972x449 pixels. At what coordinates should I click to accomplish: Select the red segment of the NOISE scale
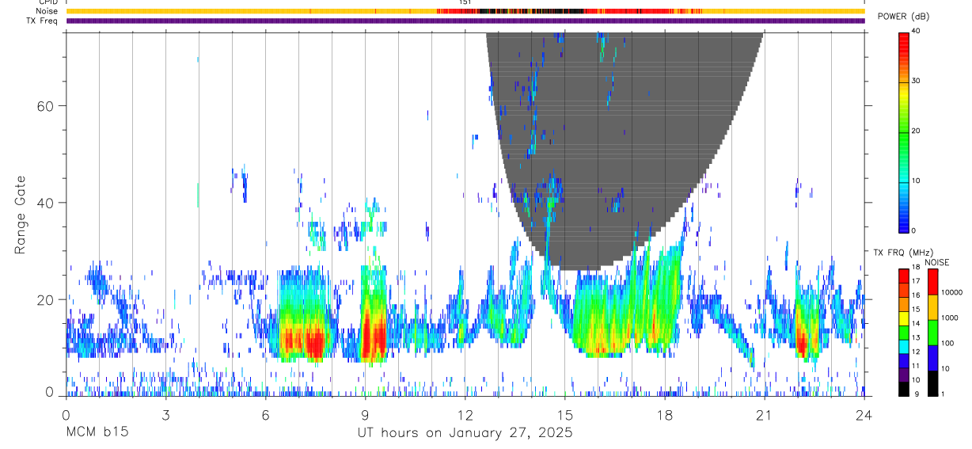point(932,282)
